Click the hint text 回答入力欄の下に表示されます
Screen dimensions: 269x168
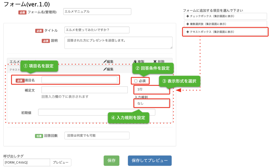pyautogui.click(x=65, y=97)
